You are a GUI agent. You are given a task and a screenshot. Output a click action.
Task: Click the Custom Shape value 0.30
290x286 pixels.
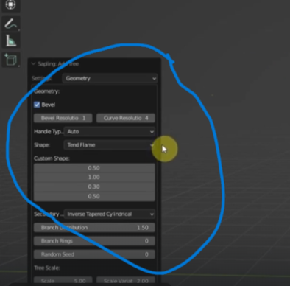(94, 186)
